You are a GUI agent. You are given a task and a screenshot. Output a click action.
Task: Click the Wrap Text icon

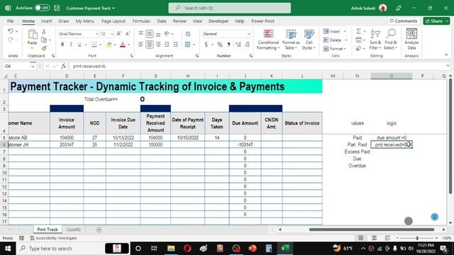tap(188, 34)
